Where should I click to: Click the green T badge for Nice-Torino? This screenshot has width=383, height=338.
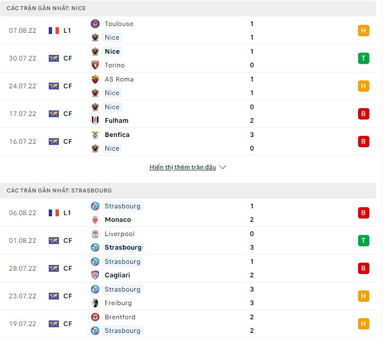(x=364, y=58)
